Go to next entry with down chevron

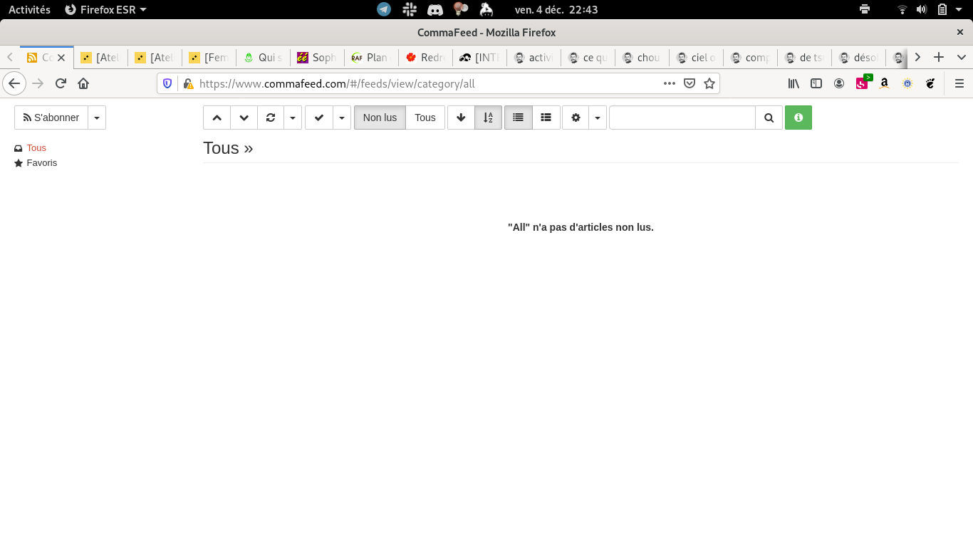point(244,118)
